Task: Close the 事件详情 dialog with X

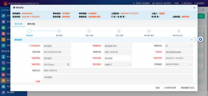Action: 194,8
